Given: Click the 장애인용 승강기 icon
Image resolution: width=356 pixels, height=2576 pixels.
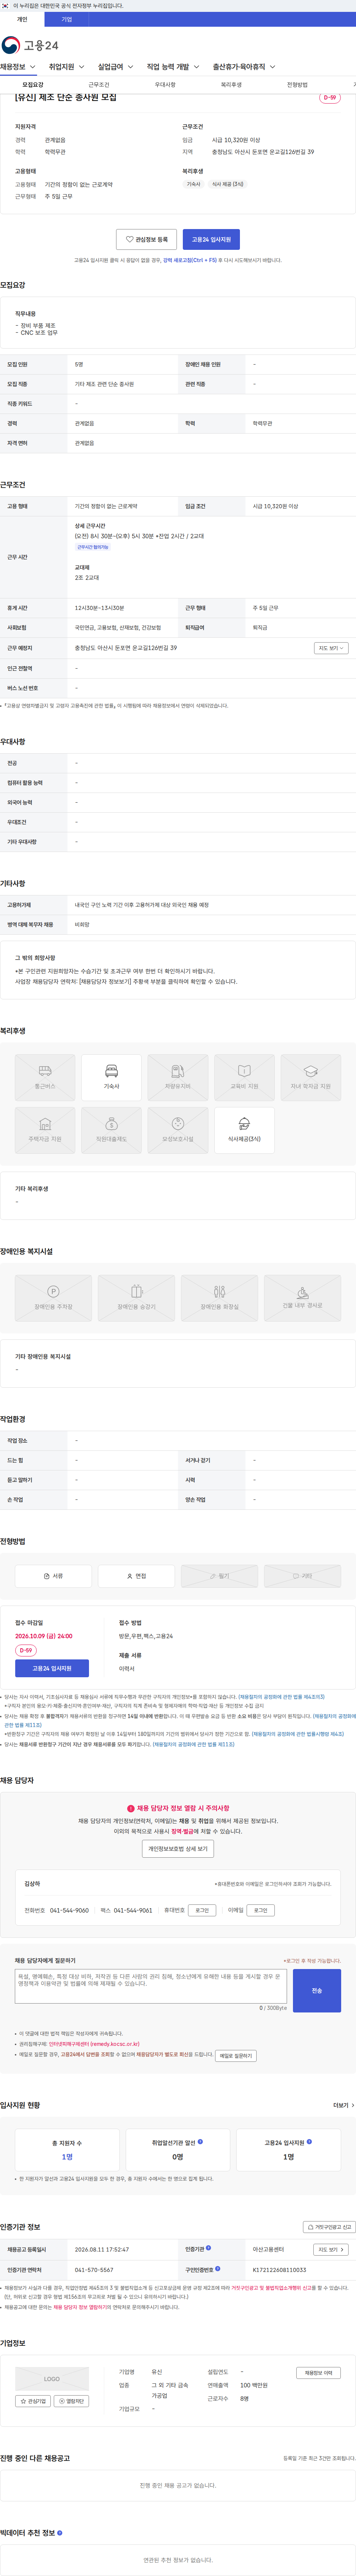Looking at the screenshot, I should point(136,1298).
